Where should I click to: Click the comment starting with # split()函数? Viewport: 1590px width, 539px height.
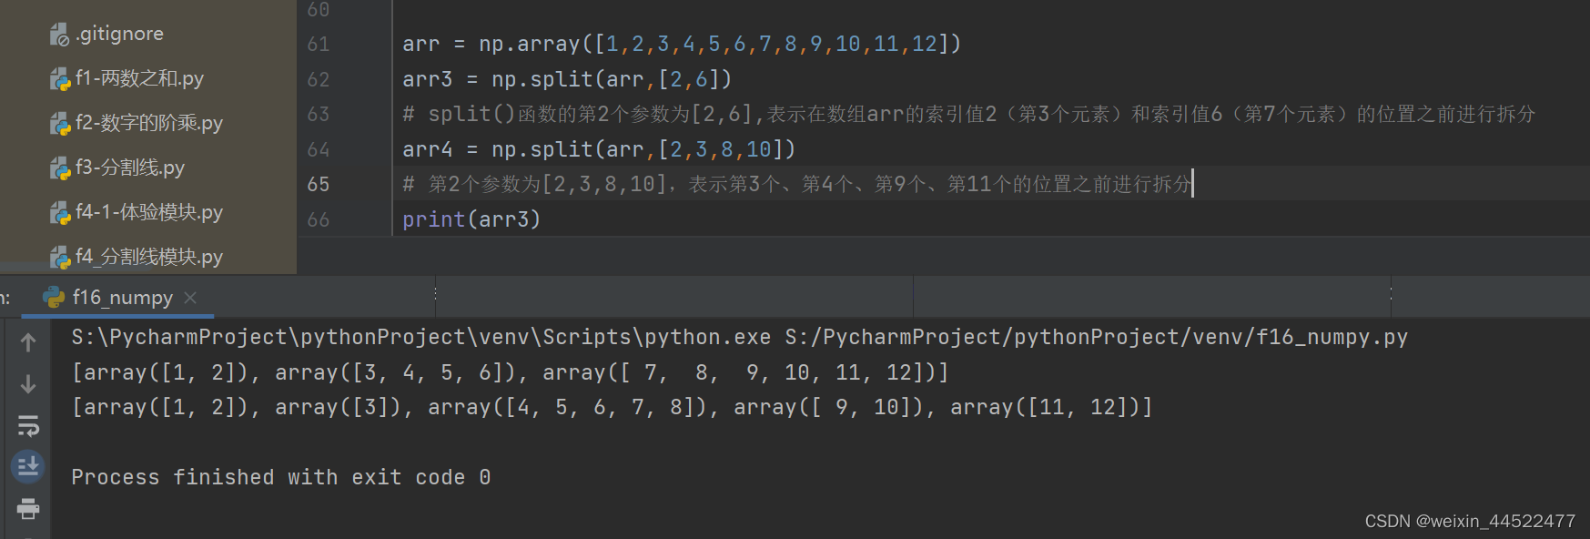click(969, 114)
